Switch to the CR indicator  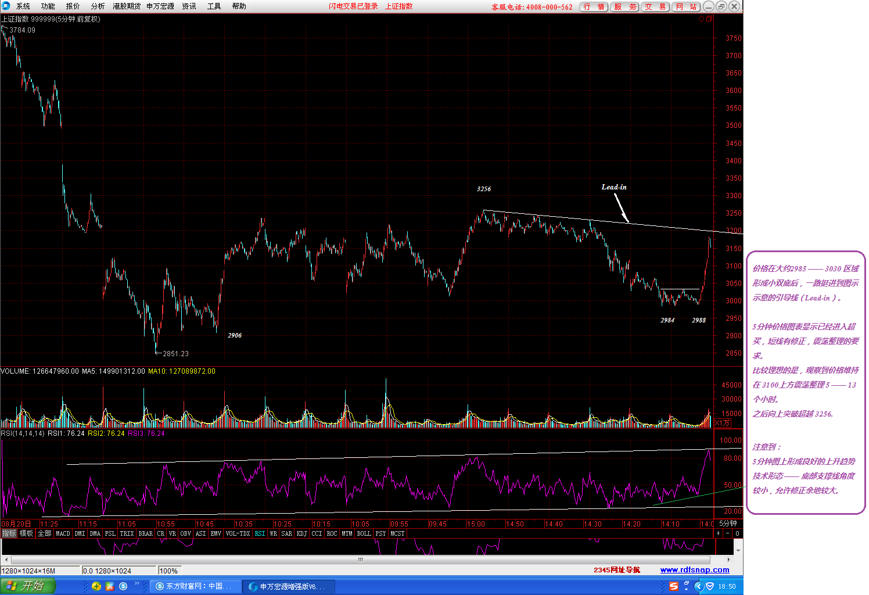(x=161, y=533)
